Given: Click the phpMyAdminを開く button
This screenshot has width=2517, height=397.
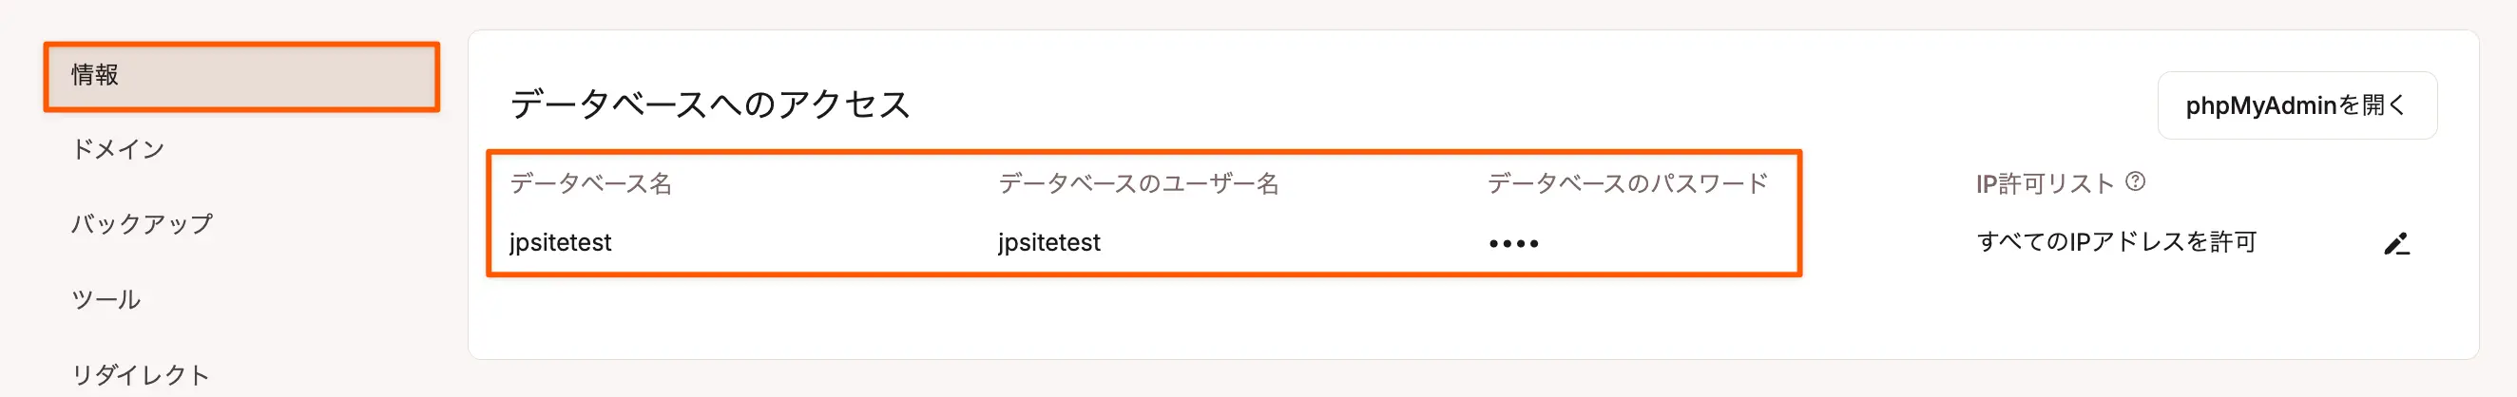Looking at the screenshot, I should [2296, 105].
